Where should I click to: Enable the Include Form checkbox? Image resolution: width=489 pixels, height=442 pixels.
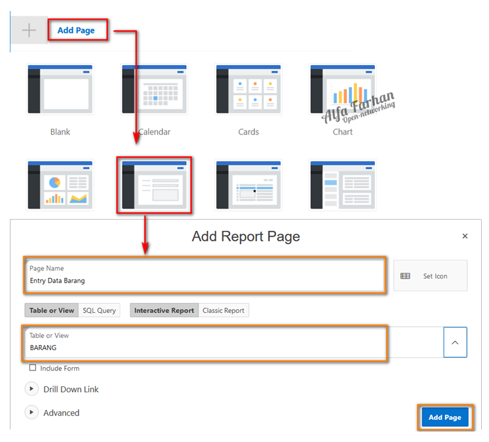pos(33,368)
